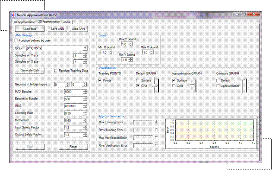
Task: Enable Random Training Data checkbox
Action: click(x=56, y=71)
